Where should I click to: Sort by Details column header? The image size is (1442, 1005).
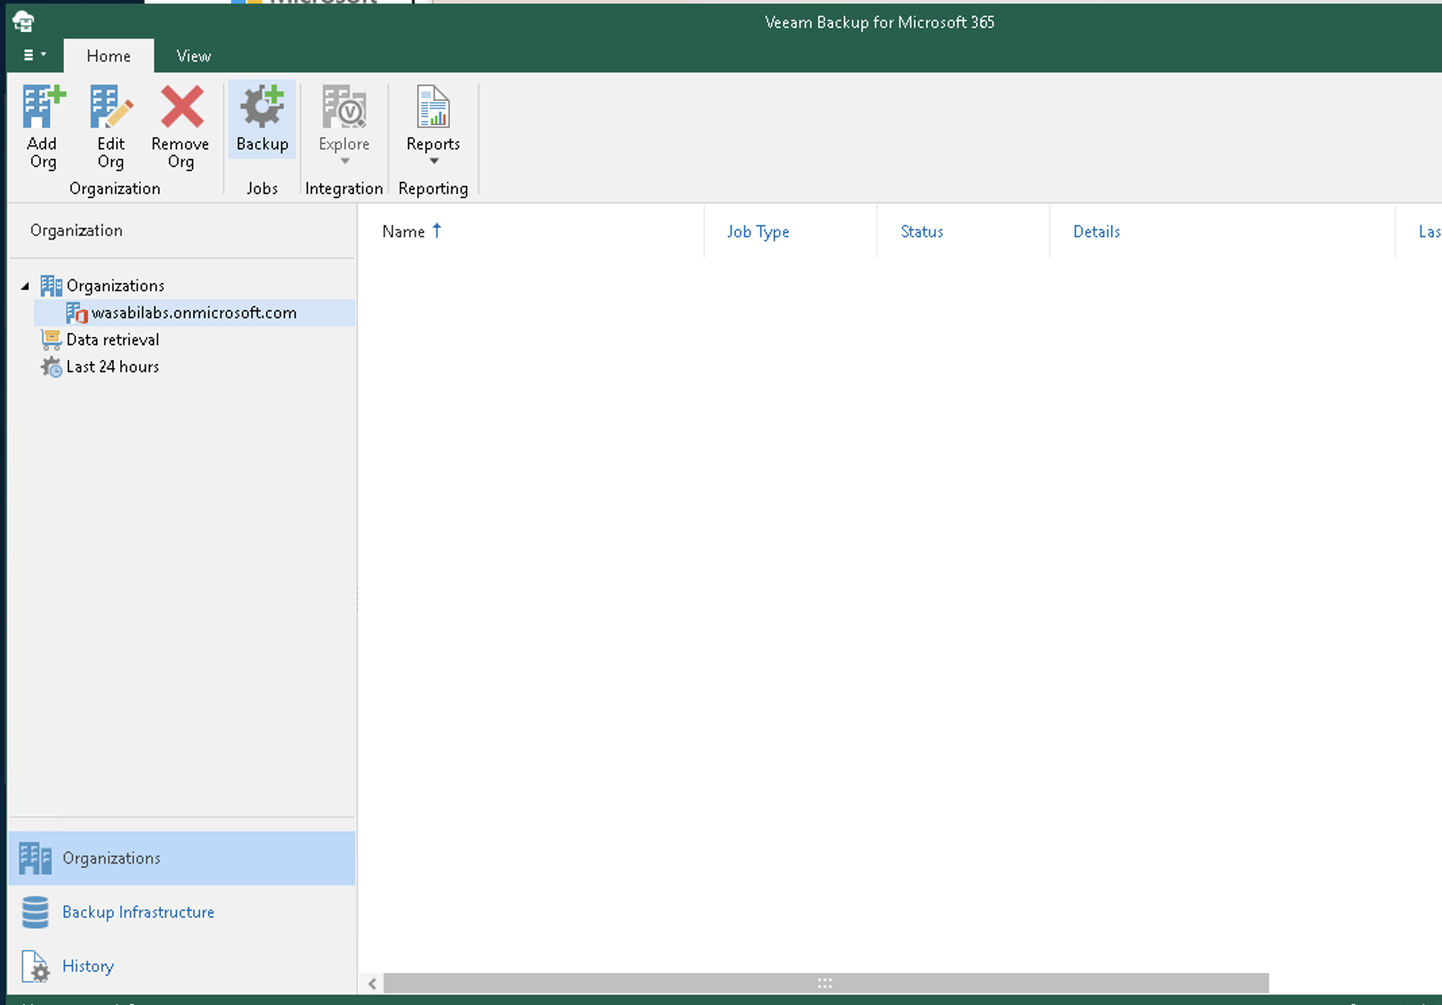[1096, 232]
